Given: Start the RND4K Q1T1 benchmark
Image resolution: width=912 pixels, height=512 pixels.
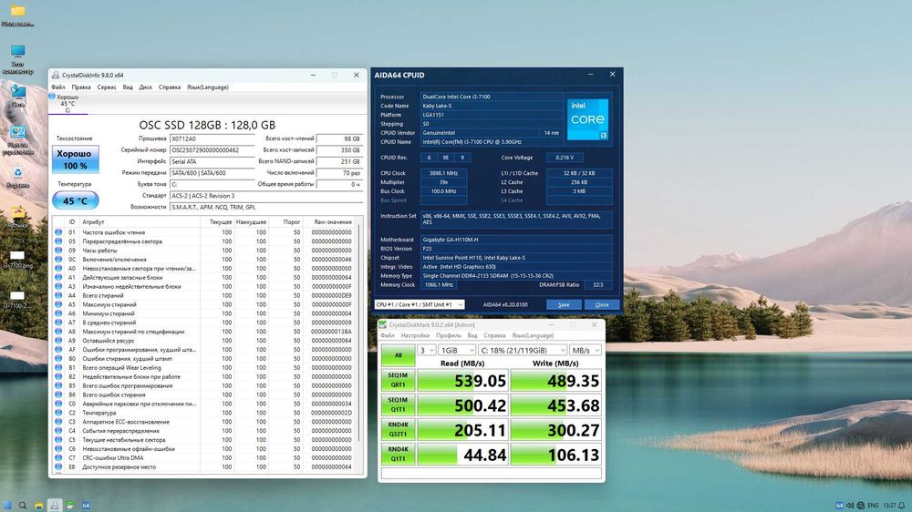Looking at the screenshot, I should 398,454.
